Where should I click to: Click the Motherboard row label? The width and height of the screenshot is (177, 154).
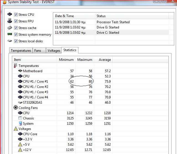33,71
